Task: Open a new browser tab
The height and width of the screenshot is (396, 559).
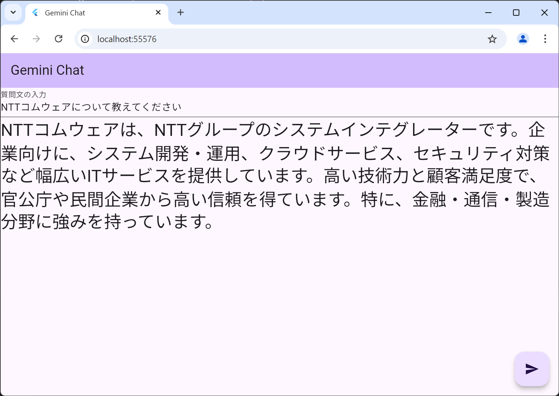Action: click(180, 13)
